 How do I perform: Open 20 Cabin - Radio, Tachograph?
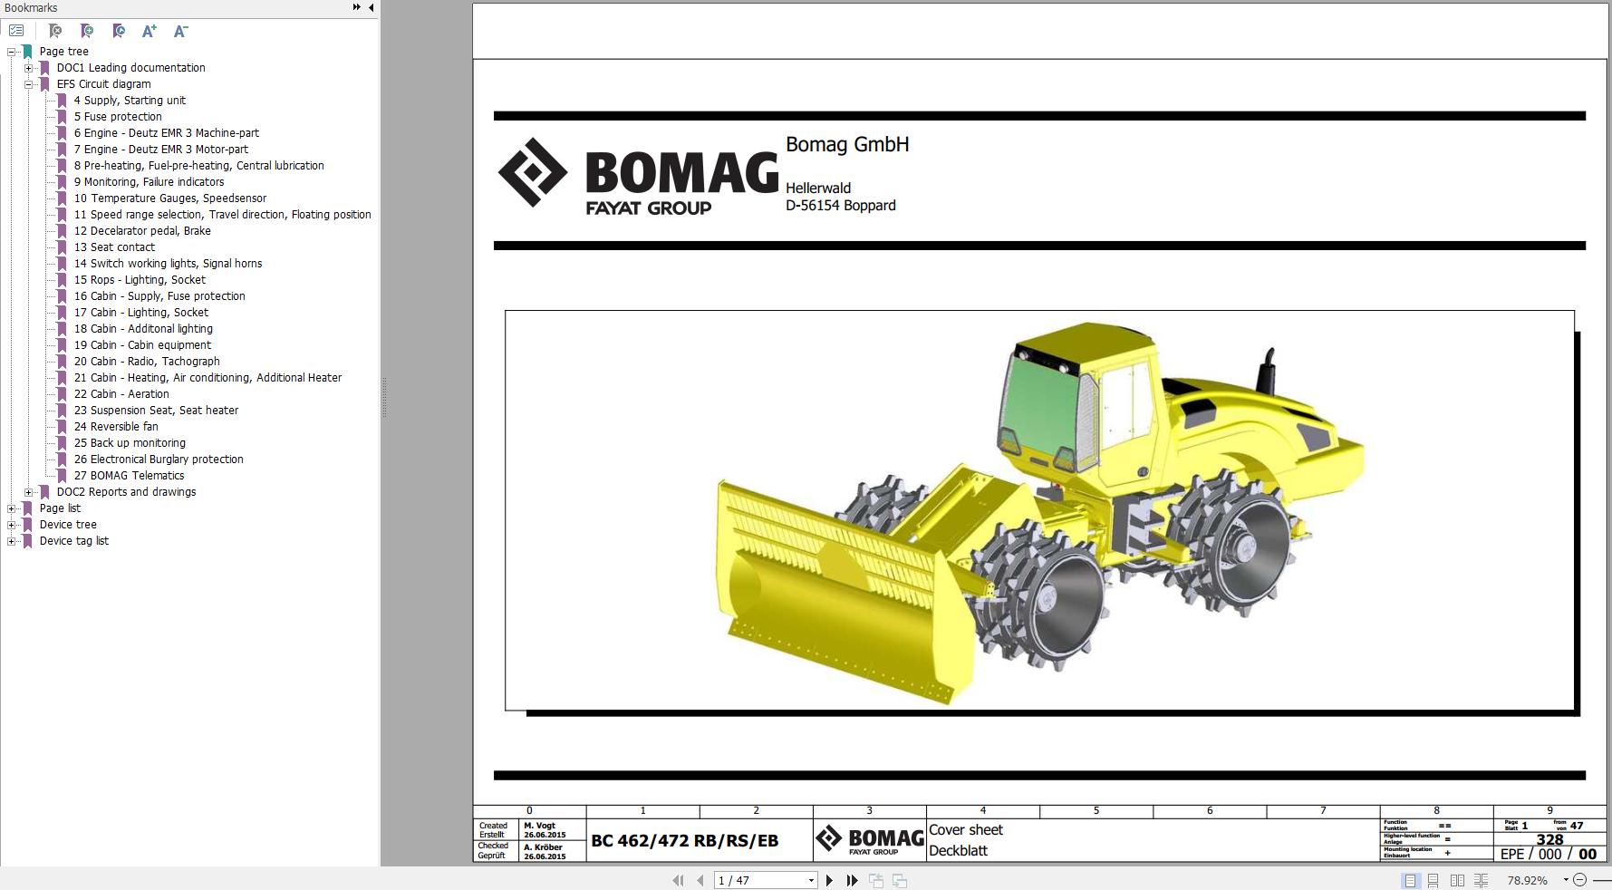(x=147, y=362)
